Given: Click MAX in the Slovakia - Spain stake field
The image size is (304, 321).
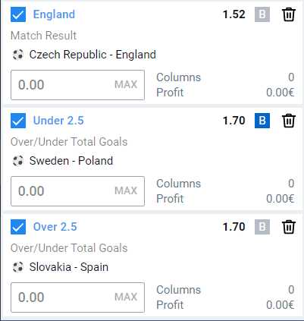Looking at the screenshot, I should pos(126,297).
